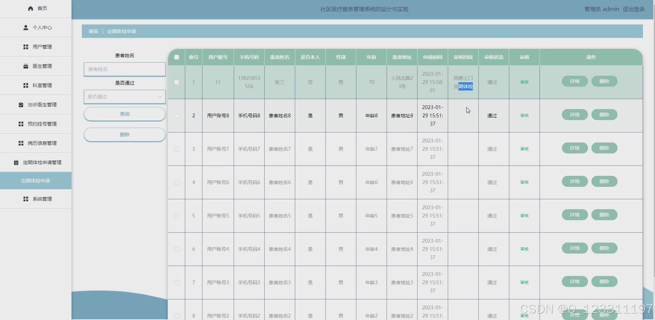Open 详情 for row 6 用户账号4
The image size is (655, 320).
575,248
